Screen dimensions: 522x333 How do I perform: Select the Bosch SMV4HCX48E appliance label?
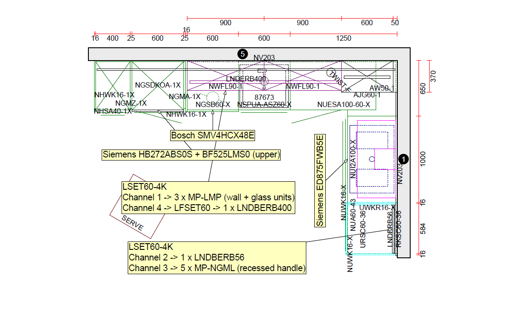tap(213, 135)
